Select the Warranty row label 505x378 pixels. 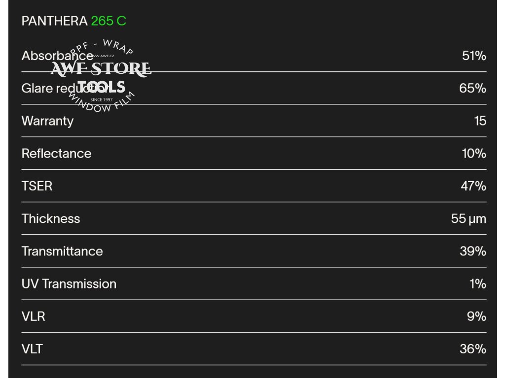point(47,121)
